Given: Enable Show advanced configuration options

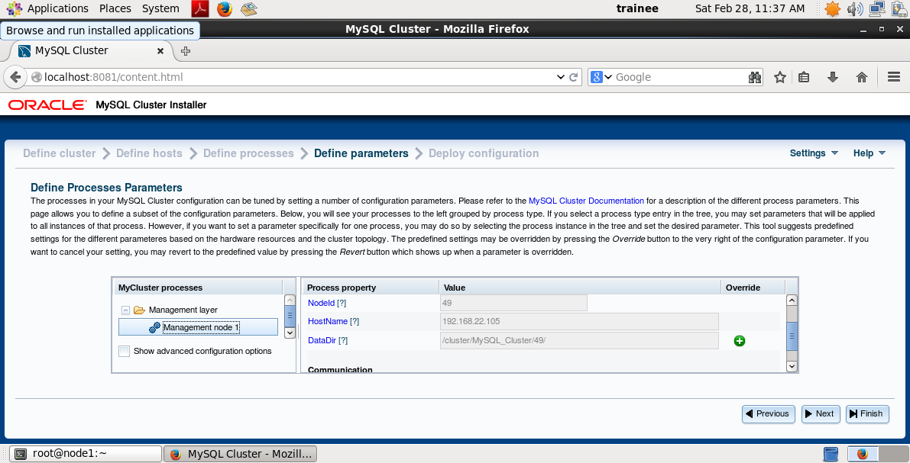Looking at the screenshot, I should click(125, 351).
